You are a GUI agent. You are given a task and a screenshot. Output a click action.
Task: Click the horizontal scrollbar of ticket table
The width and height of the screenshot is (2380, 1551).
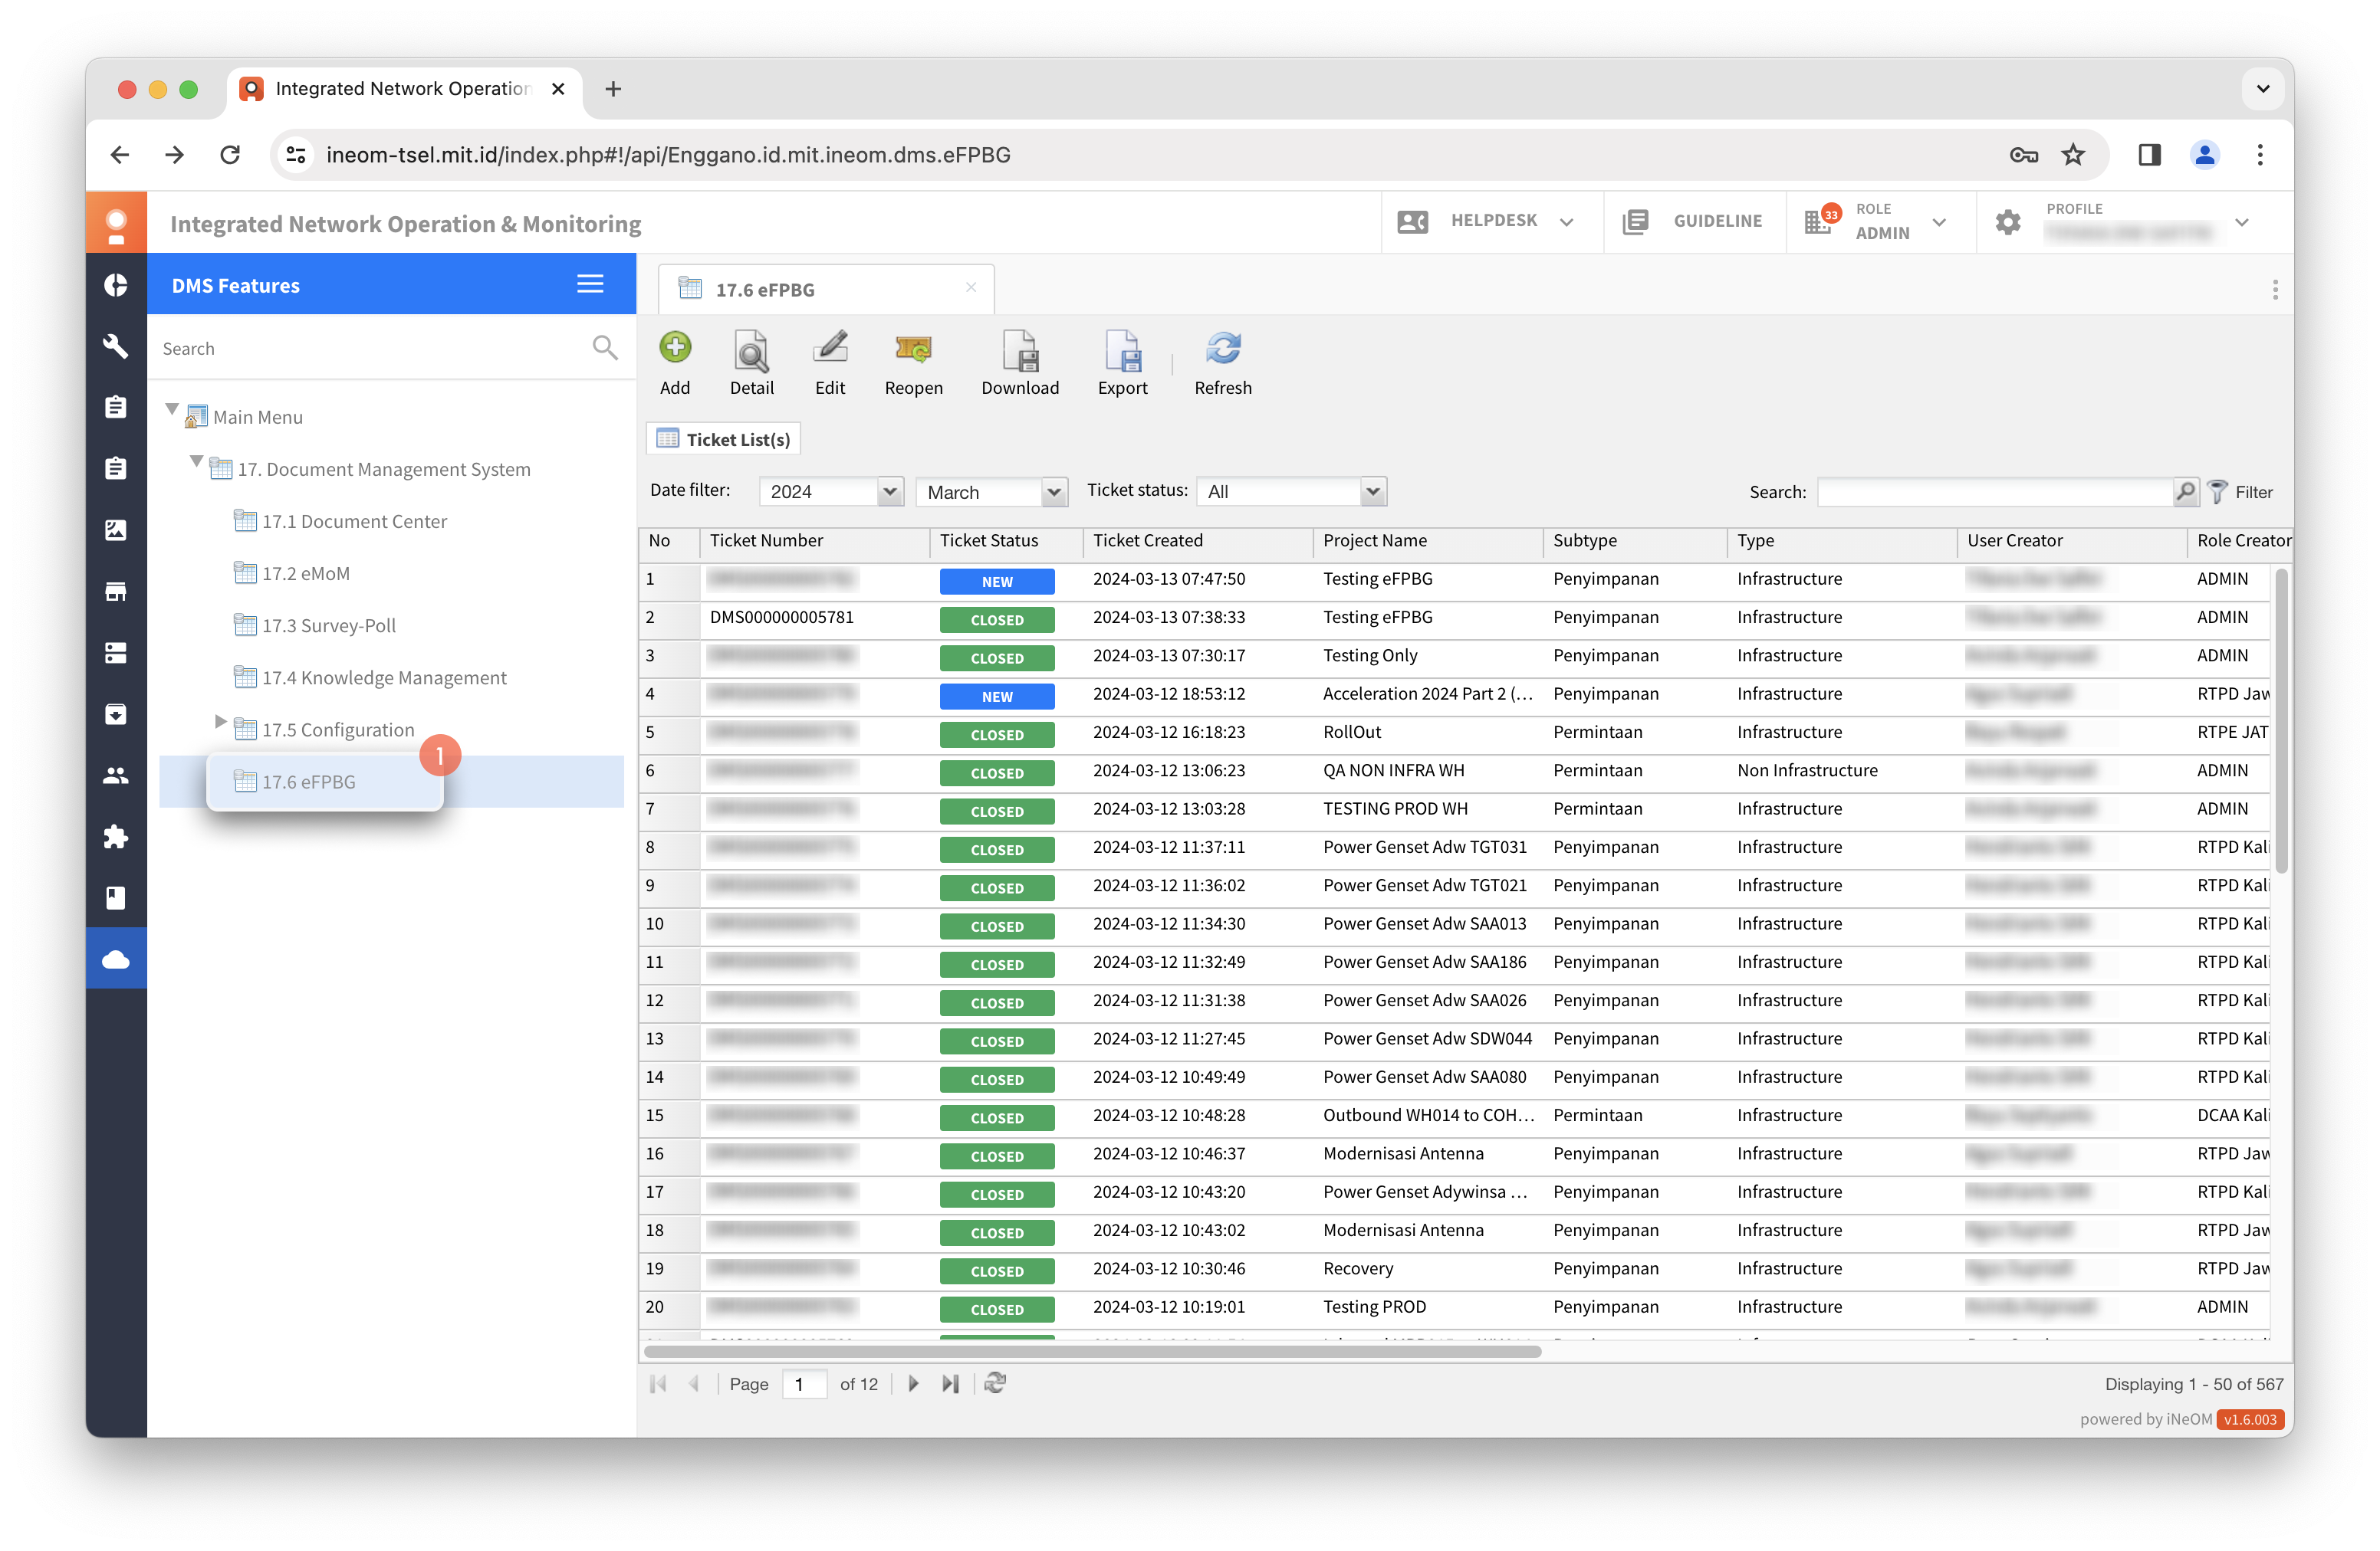[x=1092, y=1351]
